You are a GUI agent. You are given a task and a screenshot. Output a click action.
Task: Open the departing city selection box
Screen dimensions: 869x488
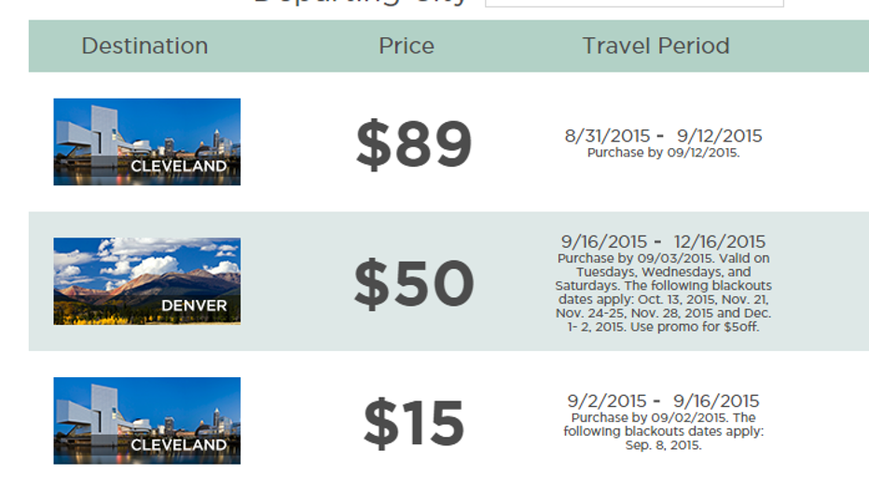[634, 3]
